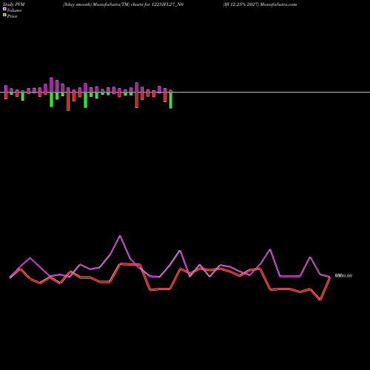This screenshot has height=370, width=370.
Task: Click the "Daily PVM" heading text
Action: pyautogui.click(x=14, y=4)
